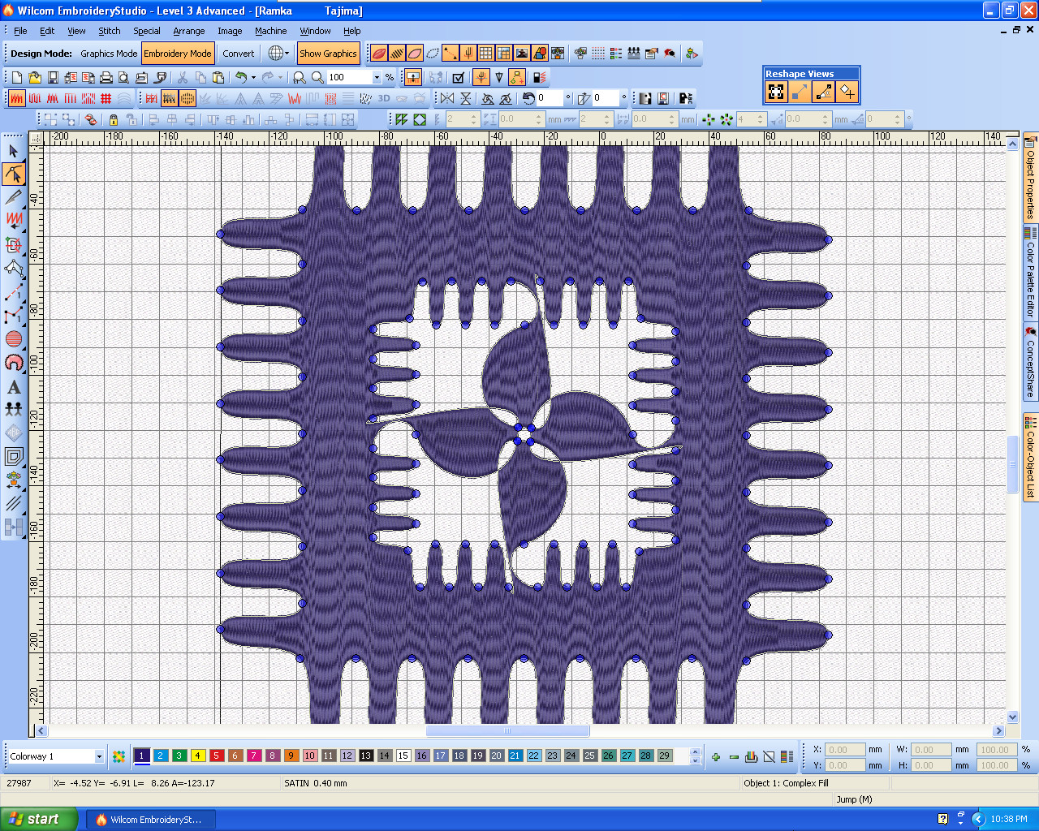Save the design with the floppy disk icon
1039x831 pixels.
(53, 77)
